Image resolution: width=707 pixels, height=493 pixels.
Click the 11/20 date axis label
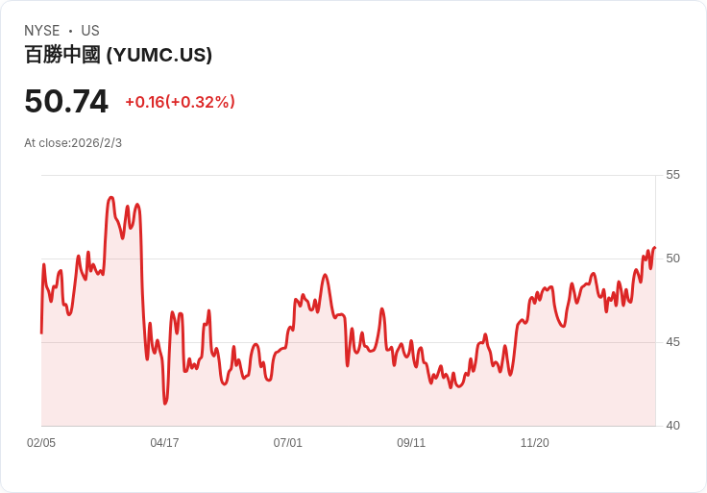(x=535, y=442)
